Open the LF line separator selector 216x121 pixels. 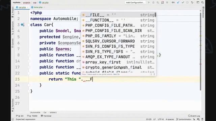pos(155,119)
